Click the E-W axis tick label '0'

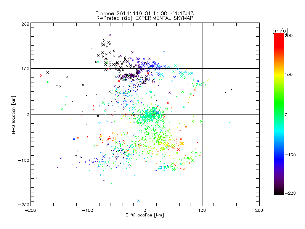[145, 210]
